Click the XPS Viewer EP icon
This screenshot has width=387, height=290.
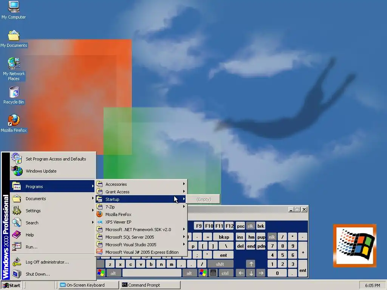click(99, 222)
